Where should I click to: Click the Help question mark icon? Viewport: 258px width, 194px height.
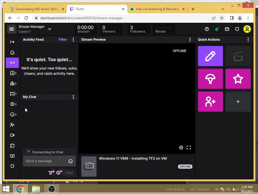(x=207, y=29)
